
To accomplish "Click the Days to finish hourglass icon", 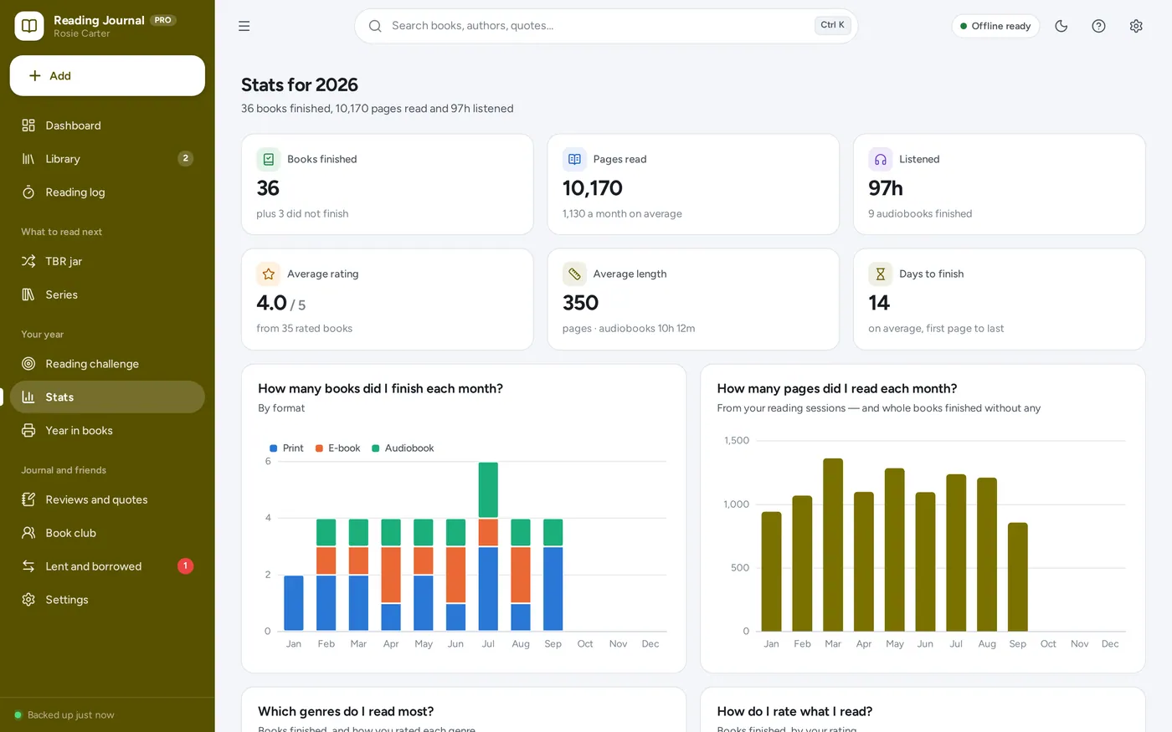I will point(881,274).
